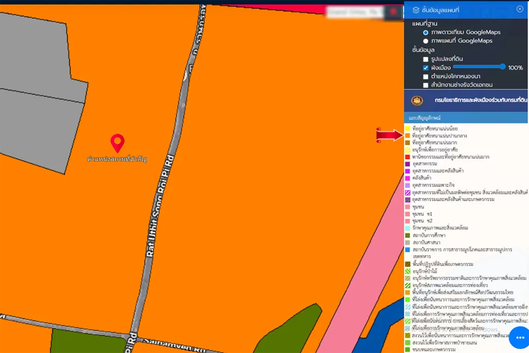Click the dark purple อุตสาหกรรม legend icon
The image size is (529, 353).
408,164
